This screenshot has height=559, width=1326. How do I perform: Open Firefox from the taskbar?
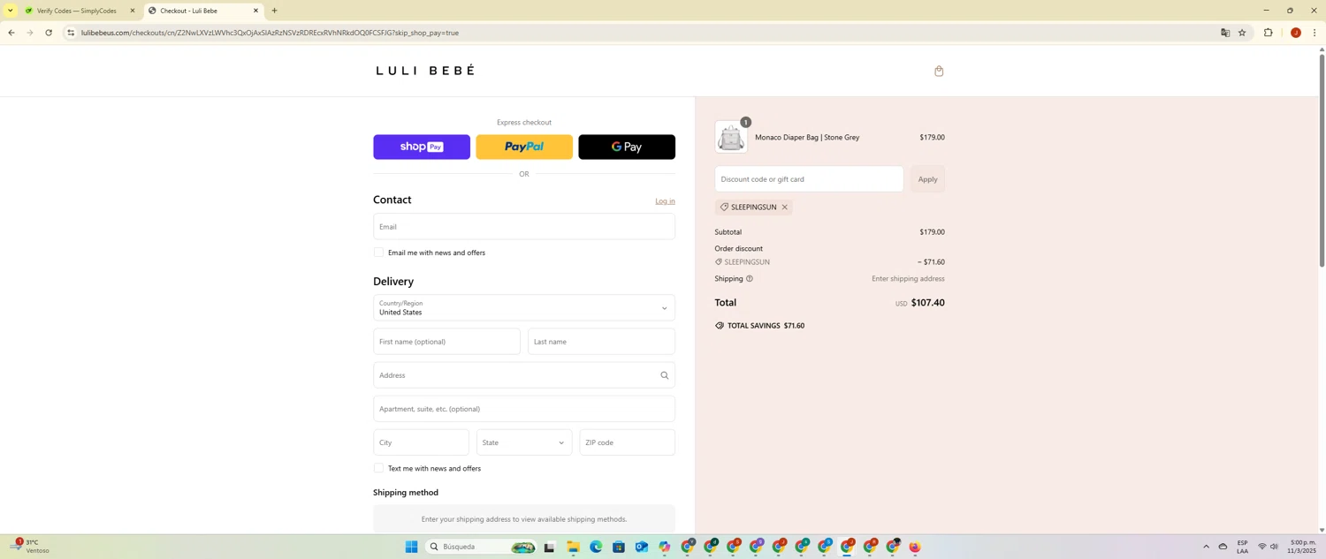(915, 548)
